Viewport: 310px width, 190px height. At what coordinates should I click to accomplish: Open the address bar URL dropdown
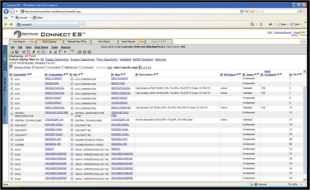pos(241,11)
